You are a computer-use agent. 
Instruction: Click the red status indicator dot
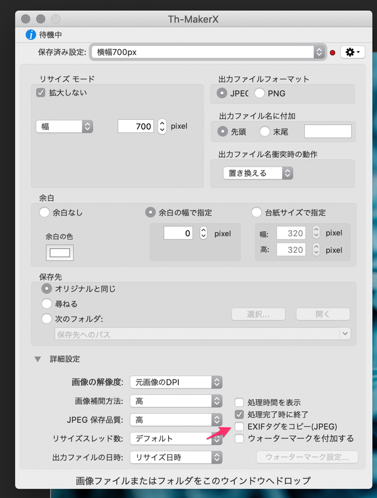tap(332, 53)
